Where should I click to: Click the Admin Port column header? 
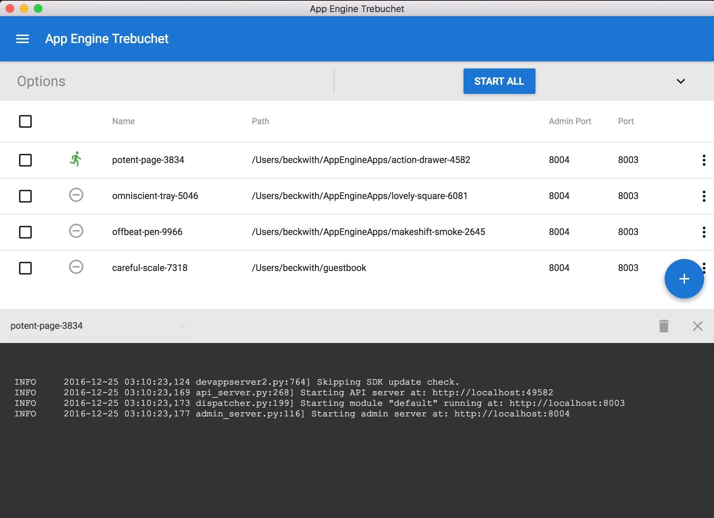[570, 121]
